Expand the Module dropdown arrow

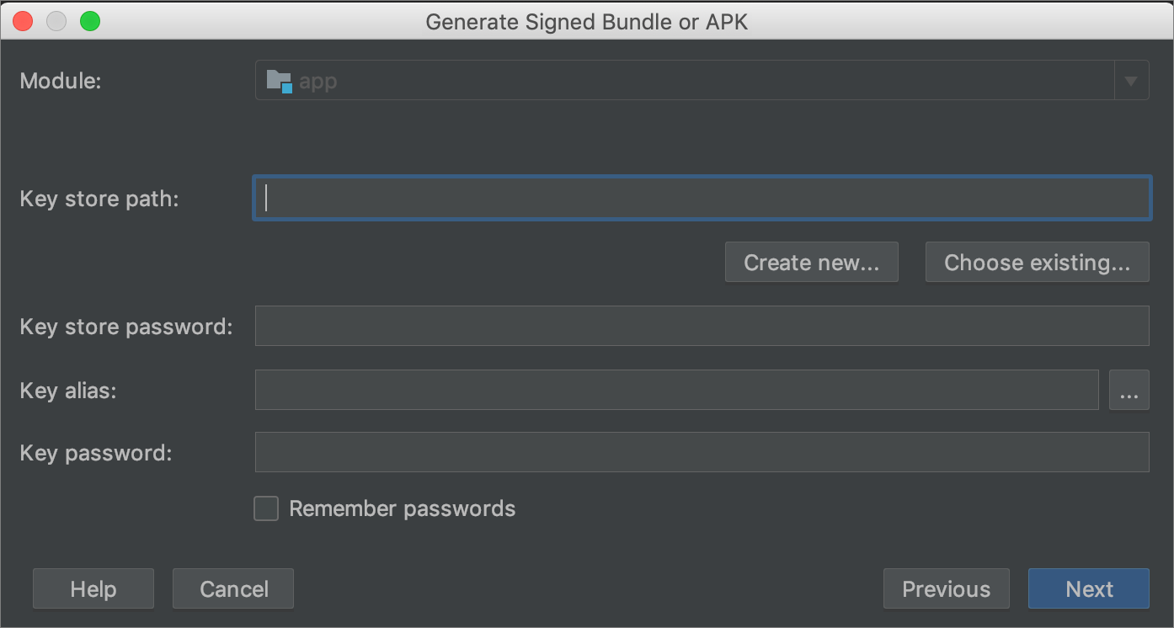[1131, 81]
